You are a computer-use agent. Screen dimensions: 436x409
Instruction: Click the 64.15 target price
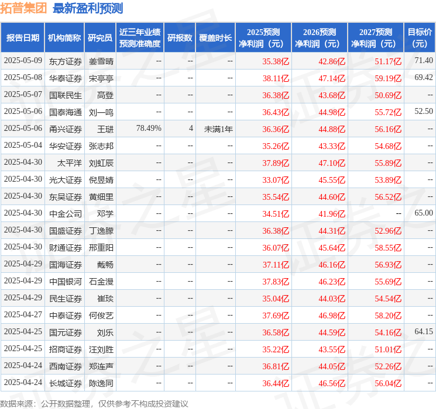[x=424, y=331]
